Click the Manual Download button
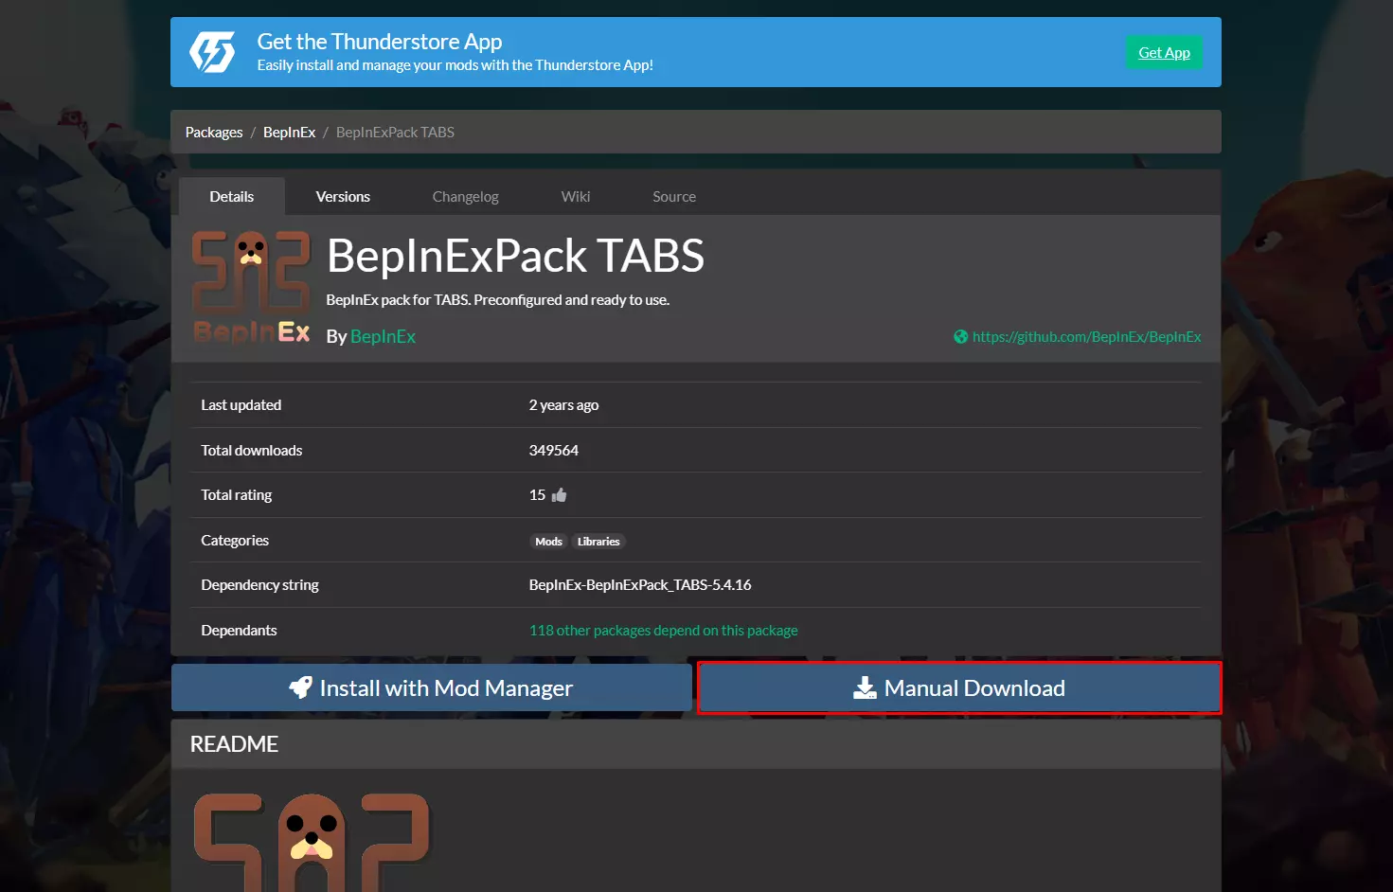The image size is (1393, 892). tap(959, 688)
